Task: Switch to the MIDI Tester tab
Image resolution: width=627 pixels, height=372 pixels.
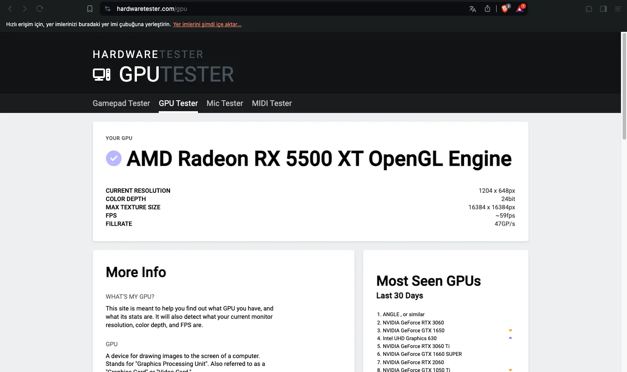Action: (x=272, y=103)
